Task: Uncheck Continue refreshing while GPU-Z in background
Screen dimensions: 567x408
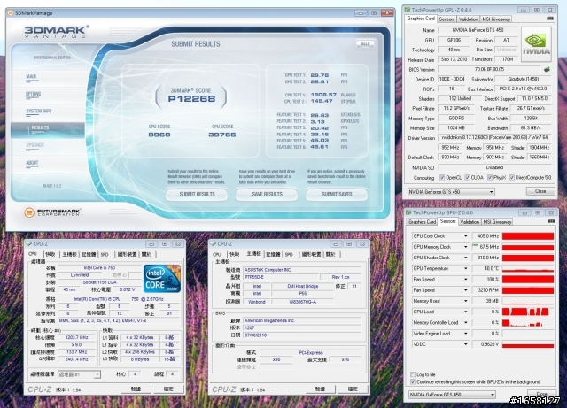Action: point(413,382)
